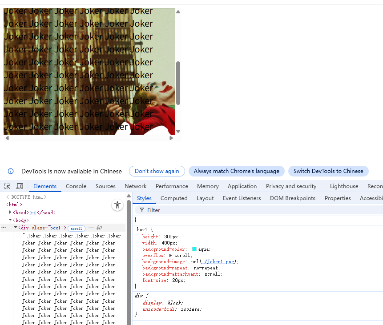The height and width of the screenshot is (325, 383).
Task: Open the Lighthouse tab
Action: tap(344, 186)
